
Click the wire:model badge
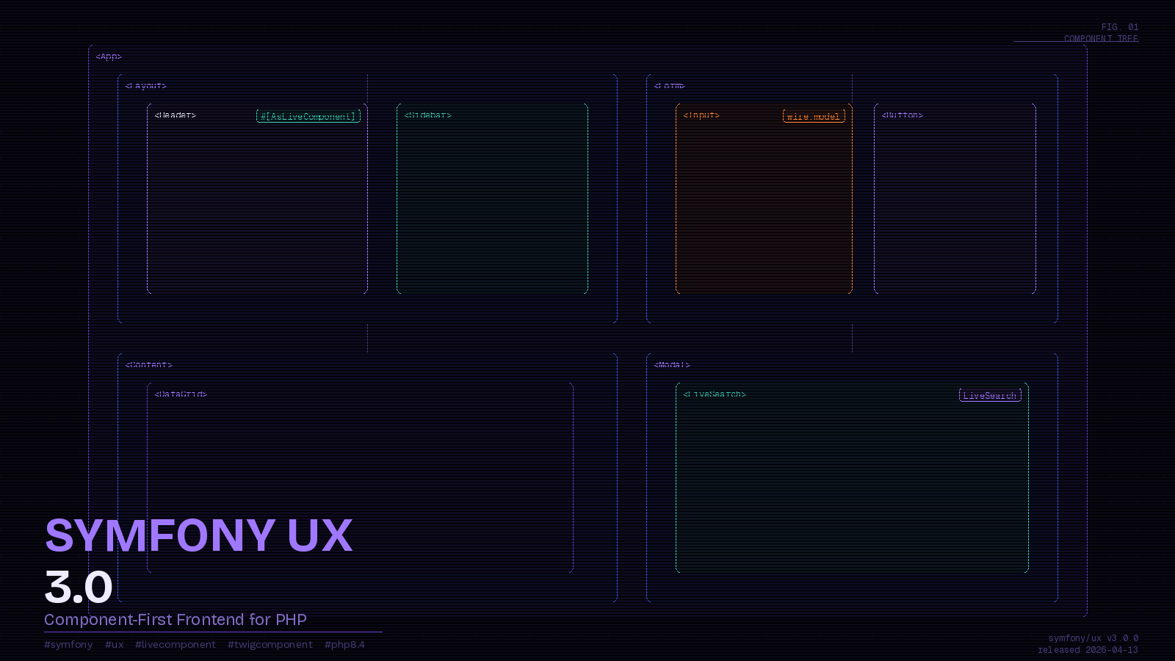coord(814,116)
